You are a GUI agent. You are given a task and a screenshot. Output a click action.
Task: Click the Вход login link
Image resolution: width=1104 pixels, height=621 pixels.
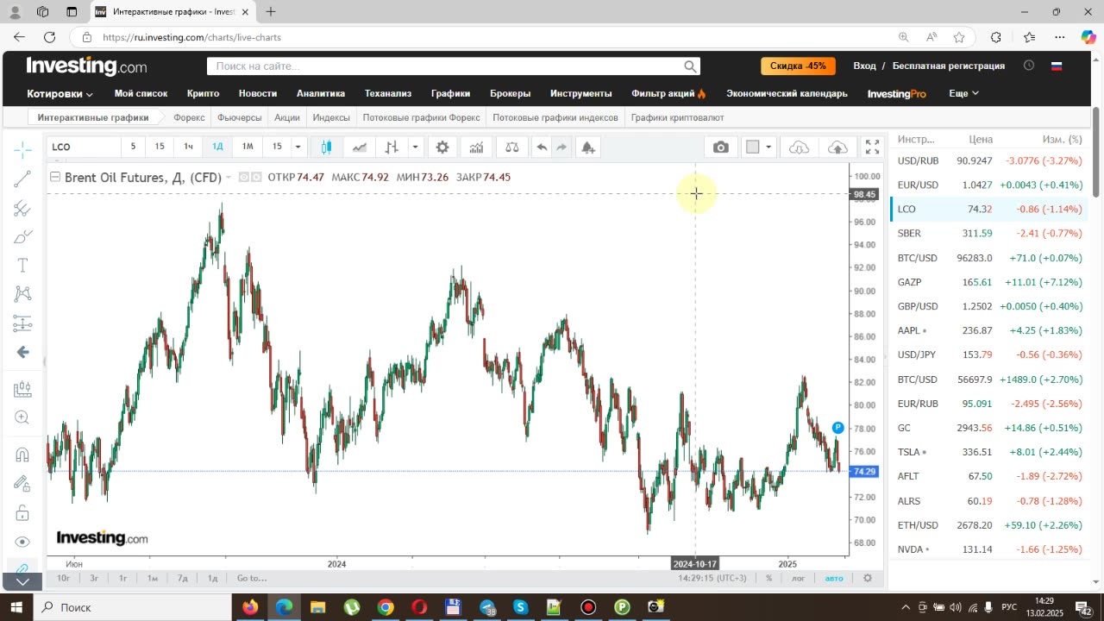(864, 66)
